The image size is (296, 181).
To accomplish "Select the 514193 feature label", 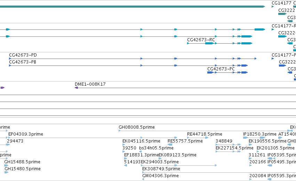I will (x=132, y=162).
